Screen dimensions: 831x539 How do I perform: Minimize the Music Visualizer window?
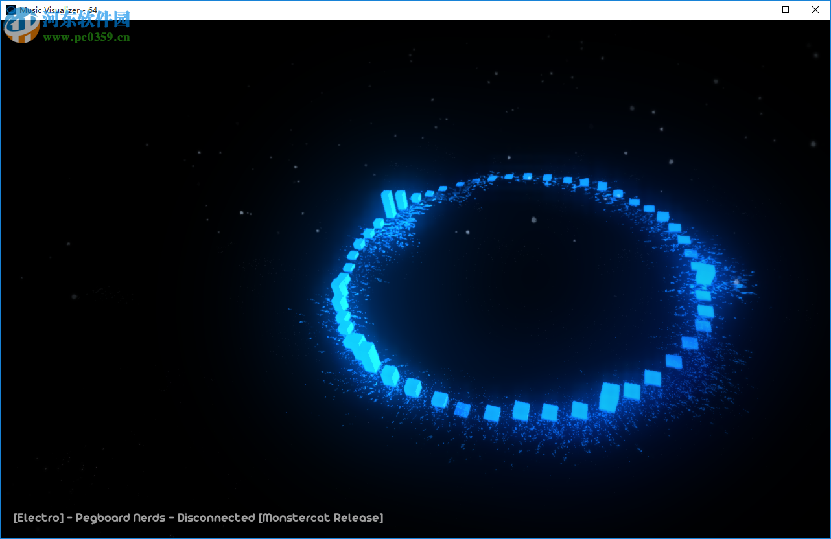point(756,10)
